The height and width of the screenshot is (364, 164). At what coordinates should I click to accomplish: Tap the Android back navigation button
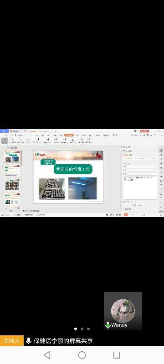coord(47,355)
